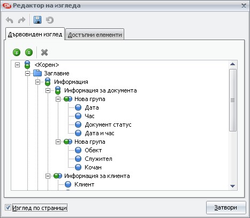Collapse the Заглавие tree node
The height and width of the screenshot is (218, 250).
point(27,73)
